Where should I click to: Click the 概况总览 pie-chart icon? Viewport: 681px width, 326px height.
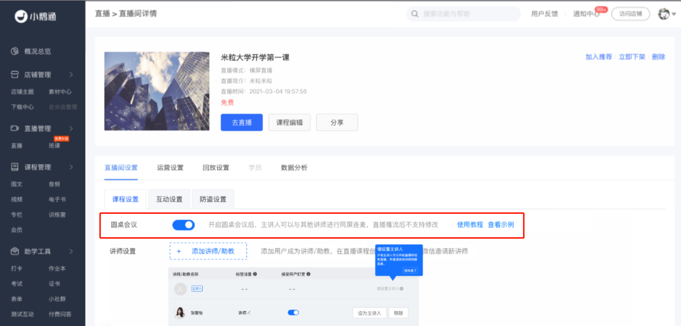click(x=15, y=51)
